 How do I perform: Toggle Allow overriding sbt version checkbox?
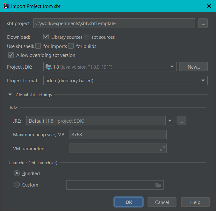(11, 55)
